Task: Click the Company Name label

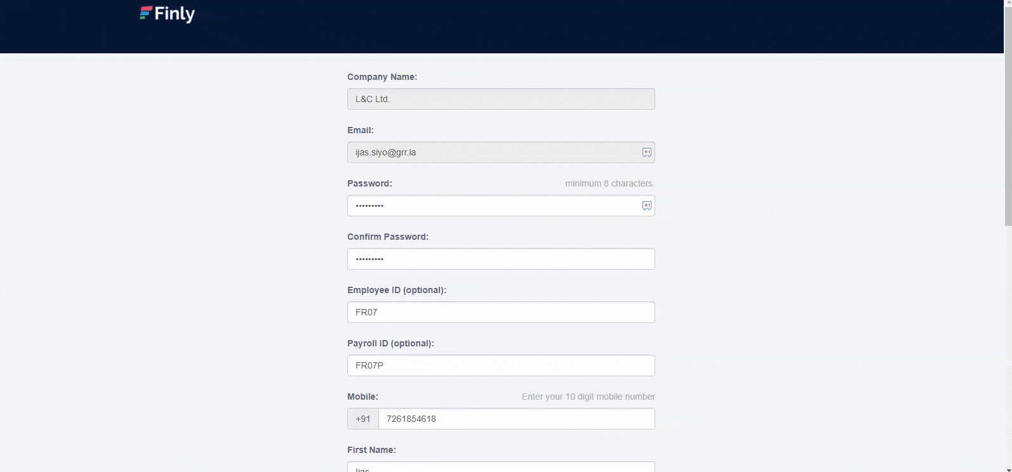Action: coord(382,77)
